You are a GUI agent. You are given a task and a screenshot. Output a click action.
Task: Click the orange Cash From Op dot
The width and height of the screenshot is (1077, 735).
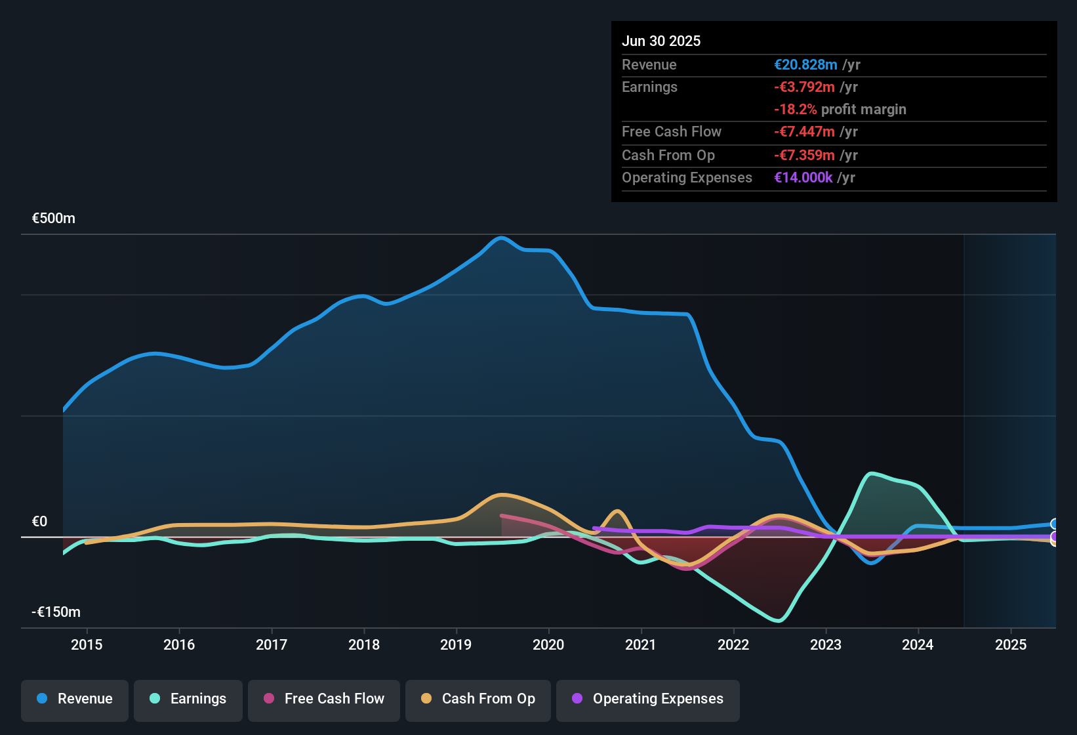[427, 699]
